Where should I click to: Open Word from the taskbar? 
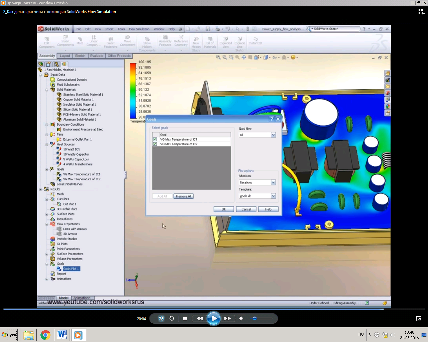(62, 335)
